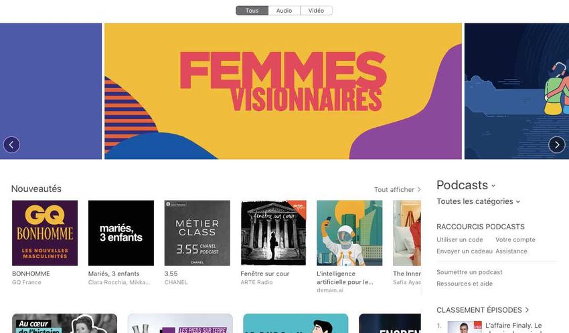Go to previous carousel banner
This screenshot has width=569, height=333.
(x=11, y=145)
